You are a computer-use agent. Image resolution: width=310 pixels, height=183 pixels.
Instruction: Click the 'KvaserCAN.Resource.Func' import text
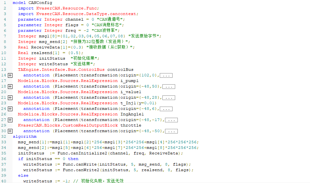(67, 8)
